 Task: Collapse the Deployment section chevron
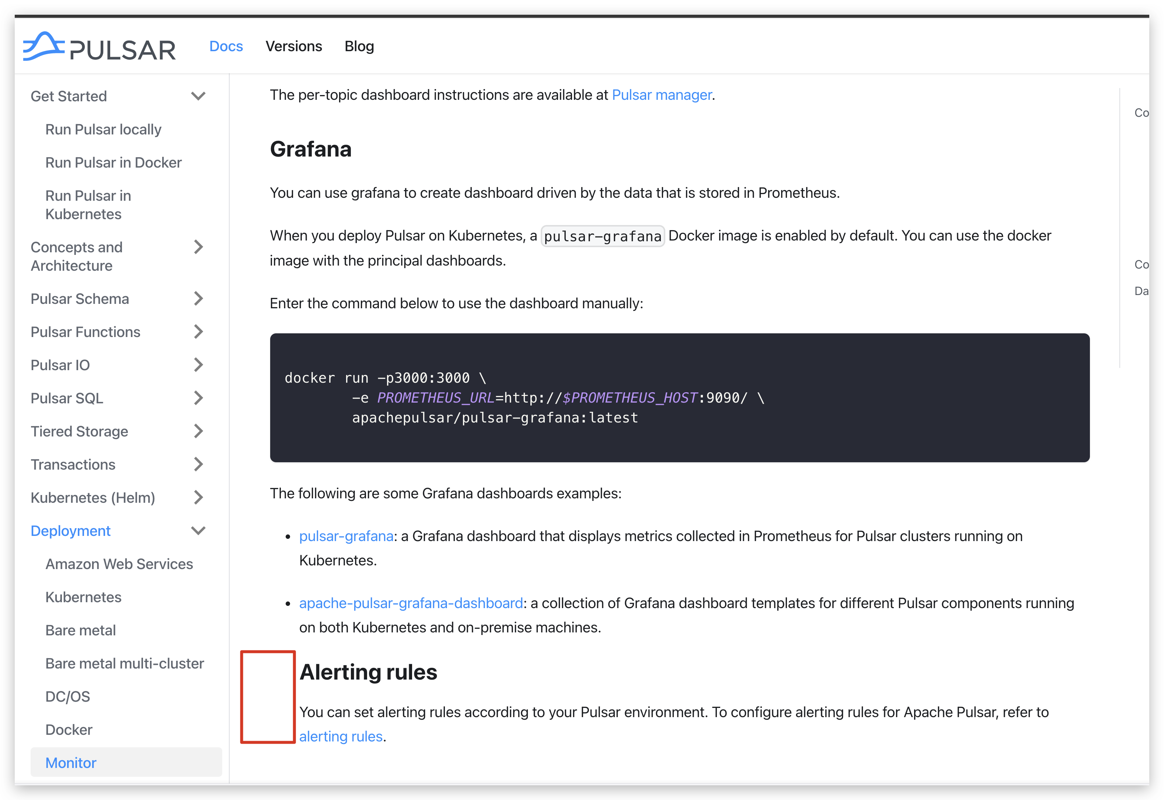(x=199, y=530)
